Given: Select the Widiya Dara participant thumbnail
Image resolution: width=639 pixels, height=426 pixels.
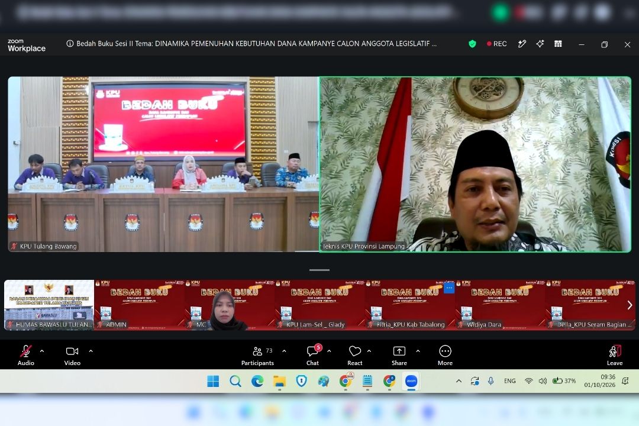Looking at the screenshot, I should [500, 305].
